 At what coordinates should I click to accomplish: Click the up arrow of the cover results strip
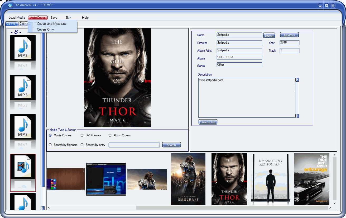coord(335,155)
